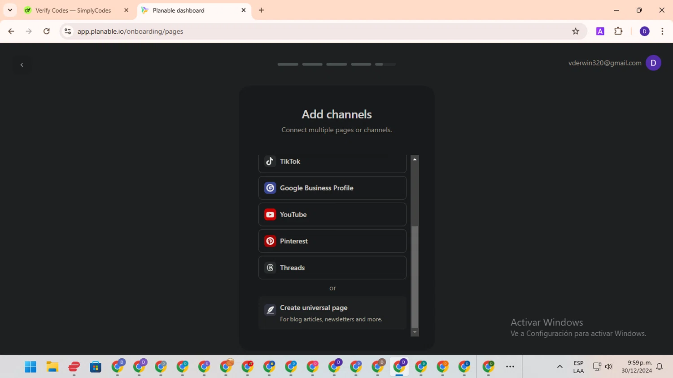Click the browser back arrow
This screenshot has height=378, width=673.
11,31
